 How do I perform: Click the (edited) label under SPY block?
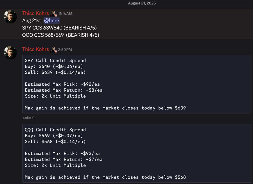tap(29, 118)
